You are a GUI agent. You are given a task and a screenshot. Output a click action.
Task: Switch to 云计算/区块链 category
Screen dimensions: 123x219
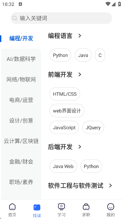tap(21, 141)
